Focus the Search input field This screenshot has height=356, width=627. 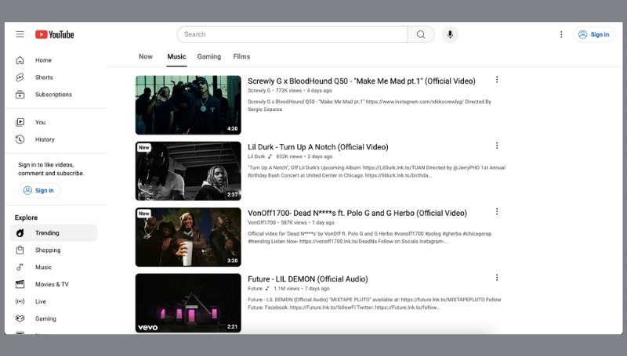point(292,34)
